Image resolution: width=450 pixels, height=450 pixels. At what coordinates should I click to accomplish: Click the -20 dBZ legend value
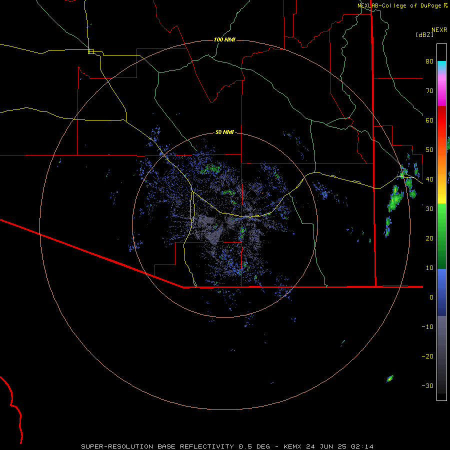[427, 356]
